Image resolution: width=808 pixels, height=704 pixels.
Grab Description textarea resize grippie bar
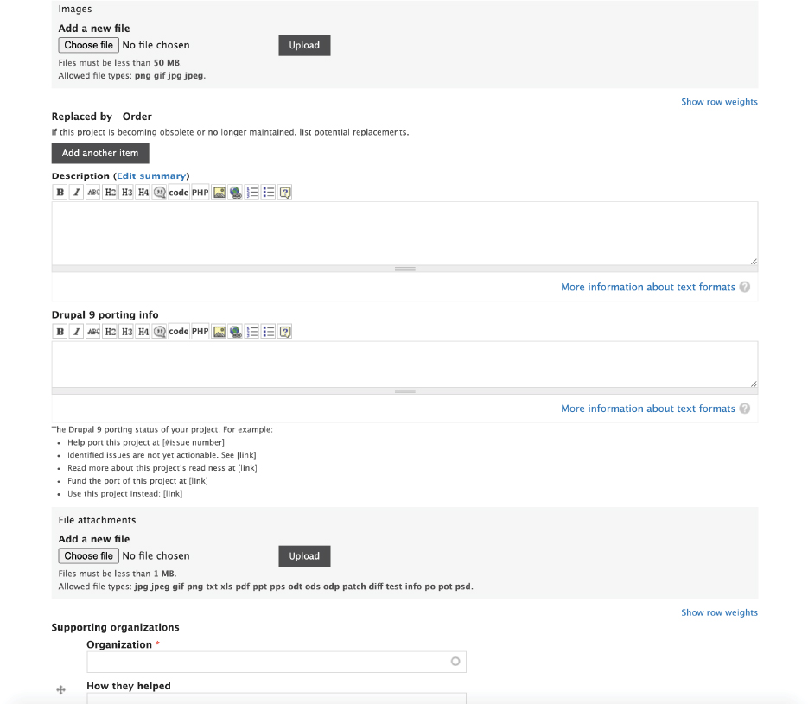click(x=404, y=269)
